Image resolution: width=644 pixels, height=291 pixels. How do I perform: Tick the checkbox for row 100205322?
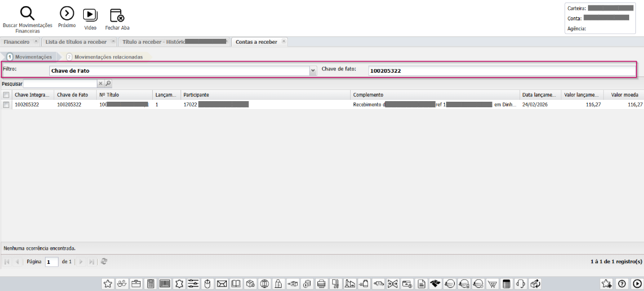click(6, 105)
